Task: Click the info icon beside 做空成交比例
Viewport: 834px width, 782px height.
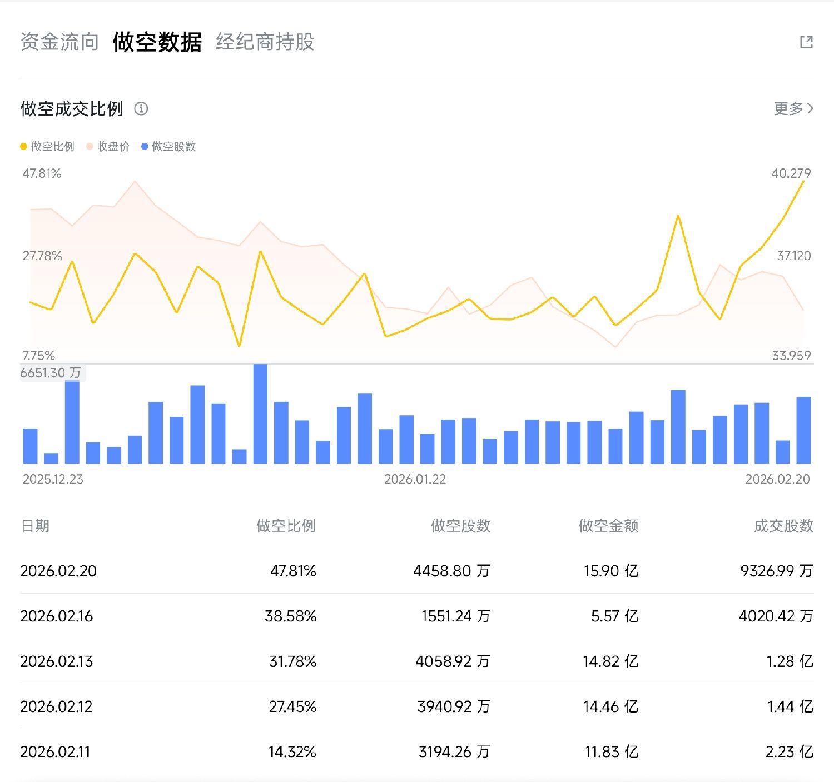Action: pyautogui.click(x=141, y=109)
